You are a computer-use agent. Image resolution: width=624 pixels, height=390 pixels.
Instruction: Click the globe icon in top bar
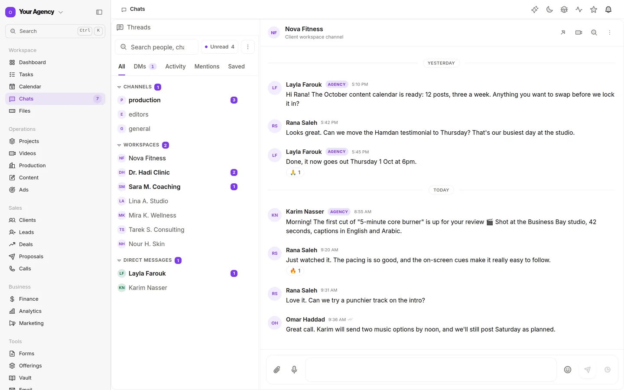[564, 10]
